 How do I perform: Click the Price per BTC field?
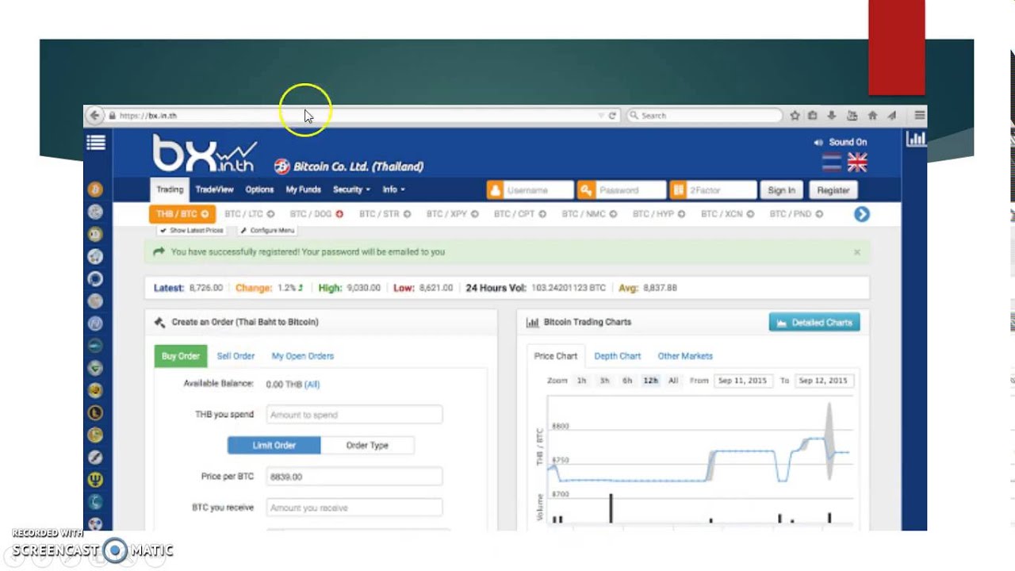354,477
